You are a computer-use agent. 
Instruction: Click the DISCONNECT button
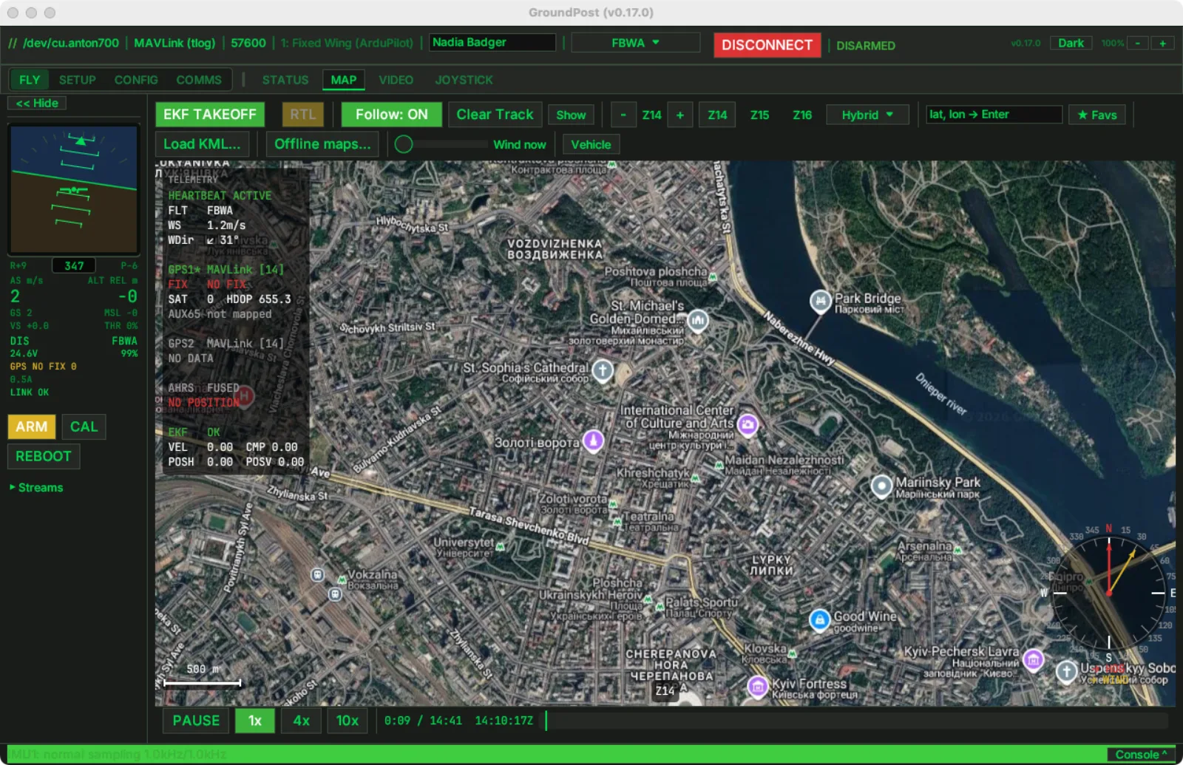(767, 45)
